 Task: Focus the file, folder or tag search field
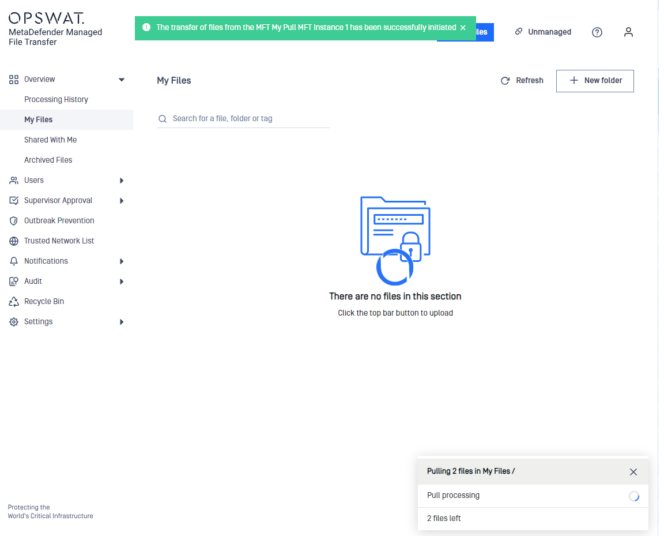tap(243, 119)
